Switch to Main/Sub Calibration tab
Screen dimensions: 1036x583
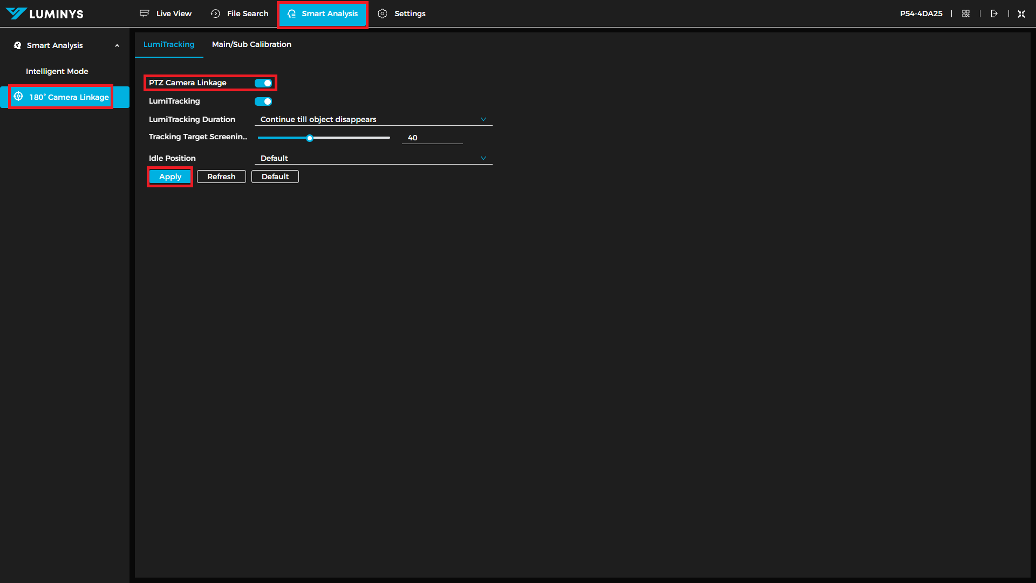251,44
